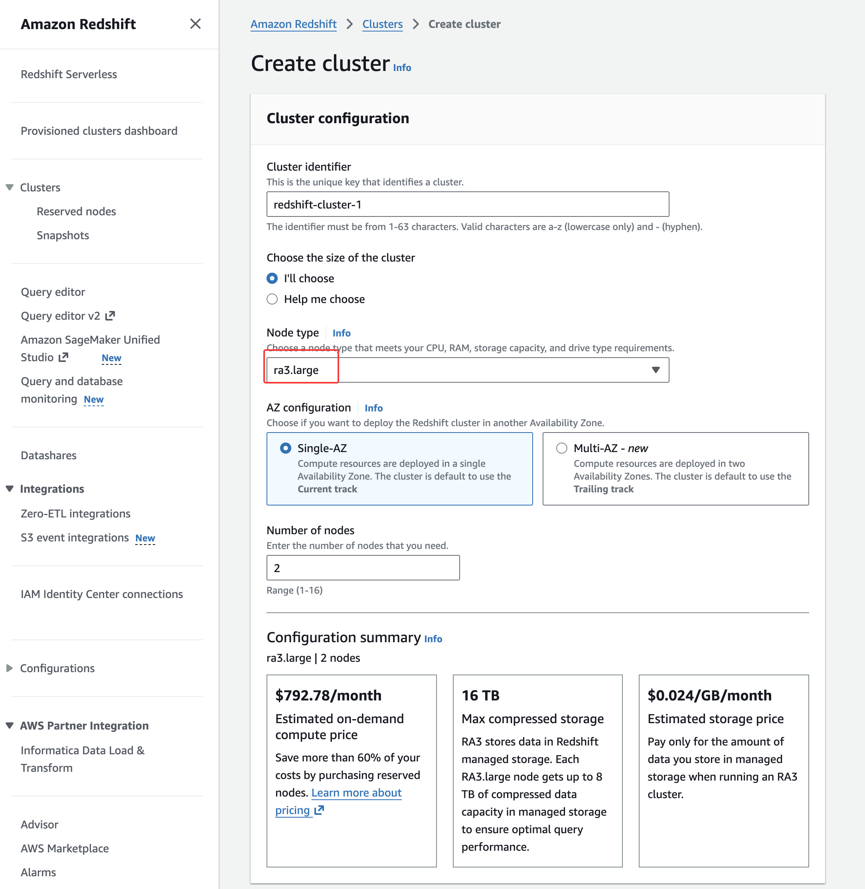Select the "Help me choose" radio option
The width and height of the screenshot is (865, 889).
(272, 299)
